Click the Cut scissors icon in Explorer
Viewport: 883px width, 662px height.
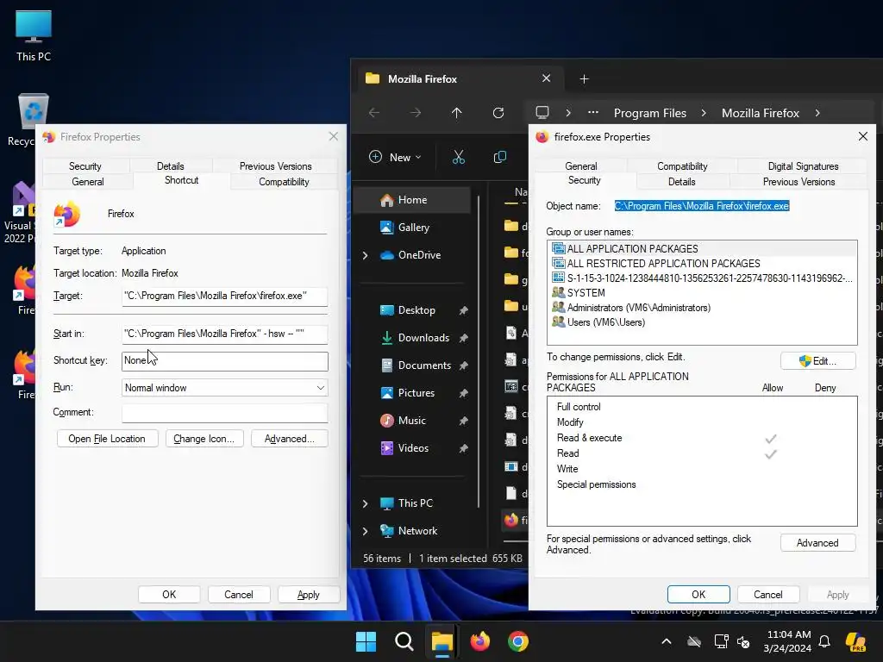pos(459,157)
